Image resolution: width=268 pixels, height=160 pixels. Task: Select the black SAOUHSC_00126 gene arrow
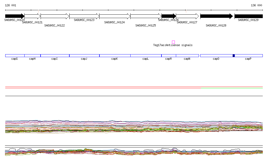[x=169, y=16]
